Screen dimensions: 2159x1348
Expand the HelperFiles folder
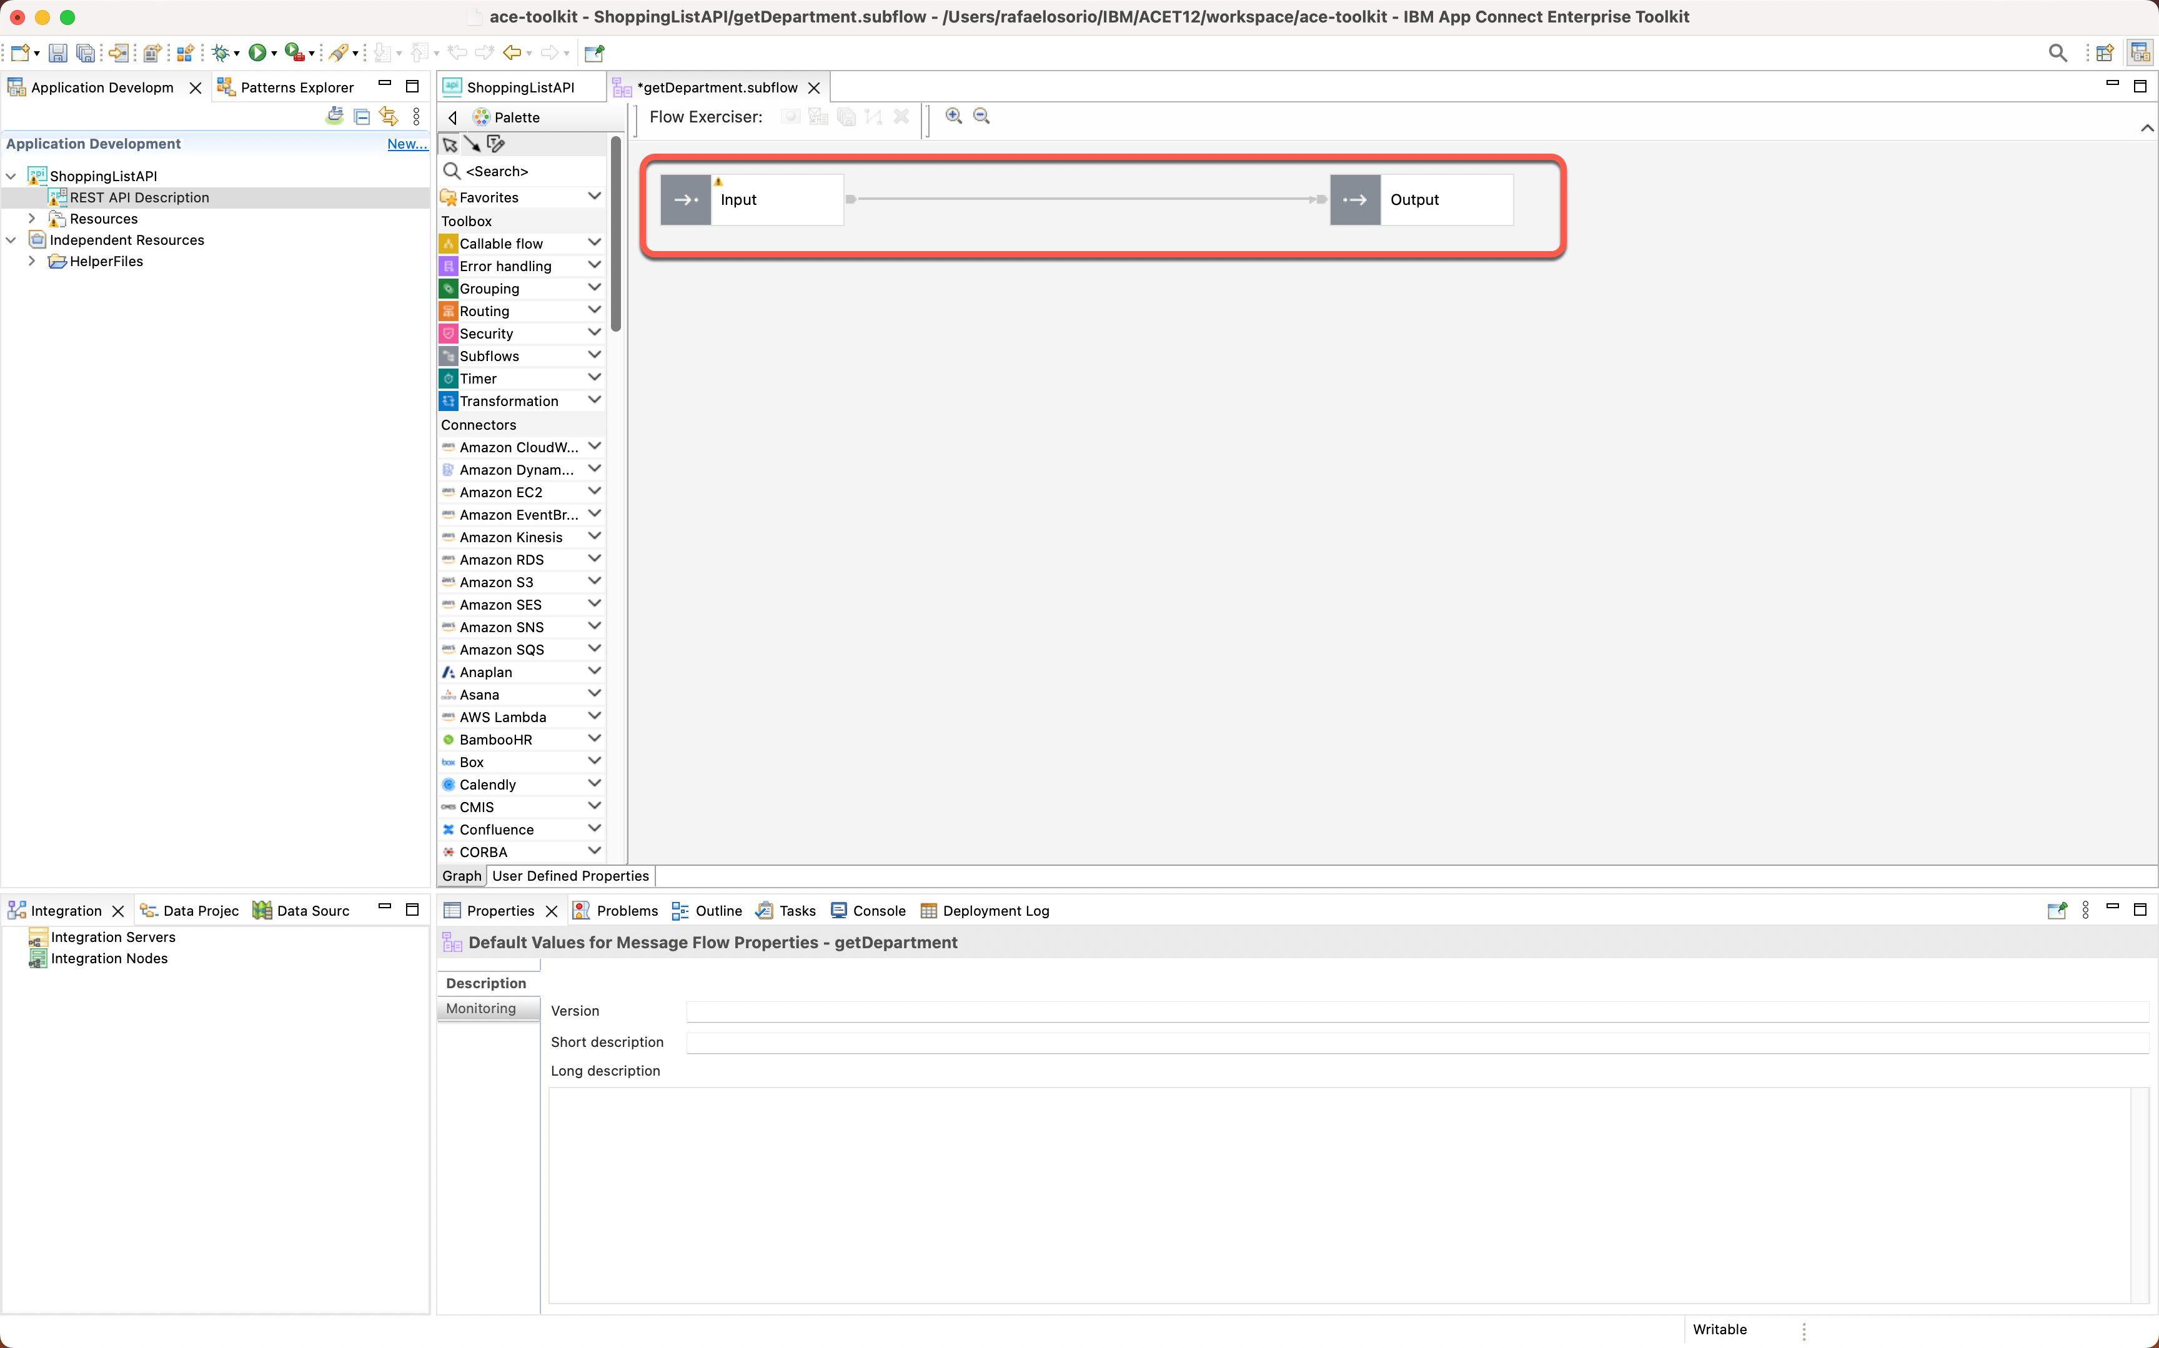point(32,261)
